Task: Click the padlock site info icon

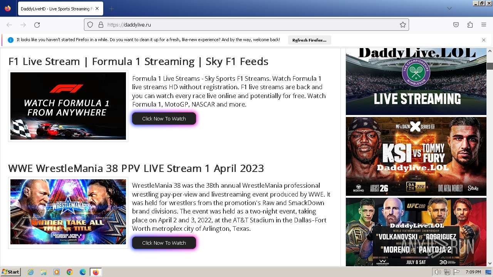Action: 101,25
